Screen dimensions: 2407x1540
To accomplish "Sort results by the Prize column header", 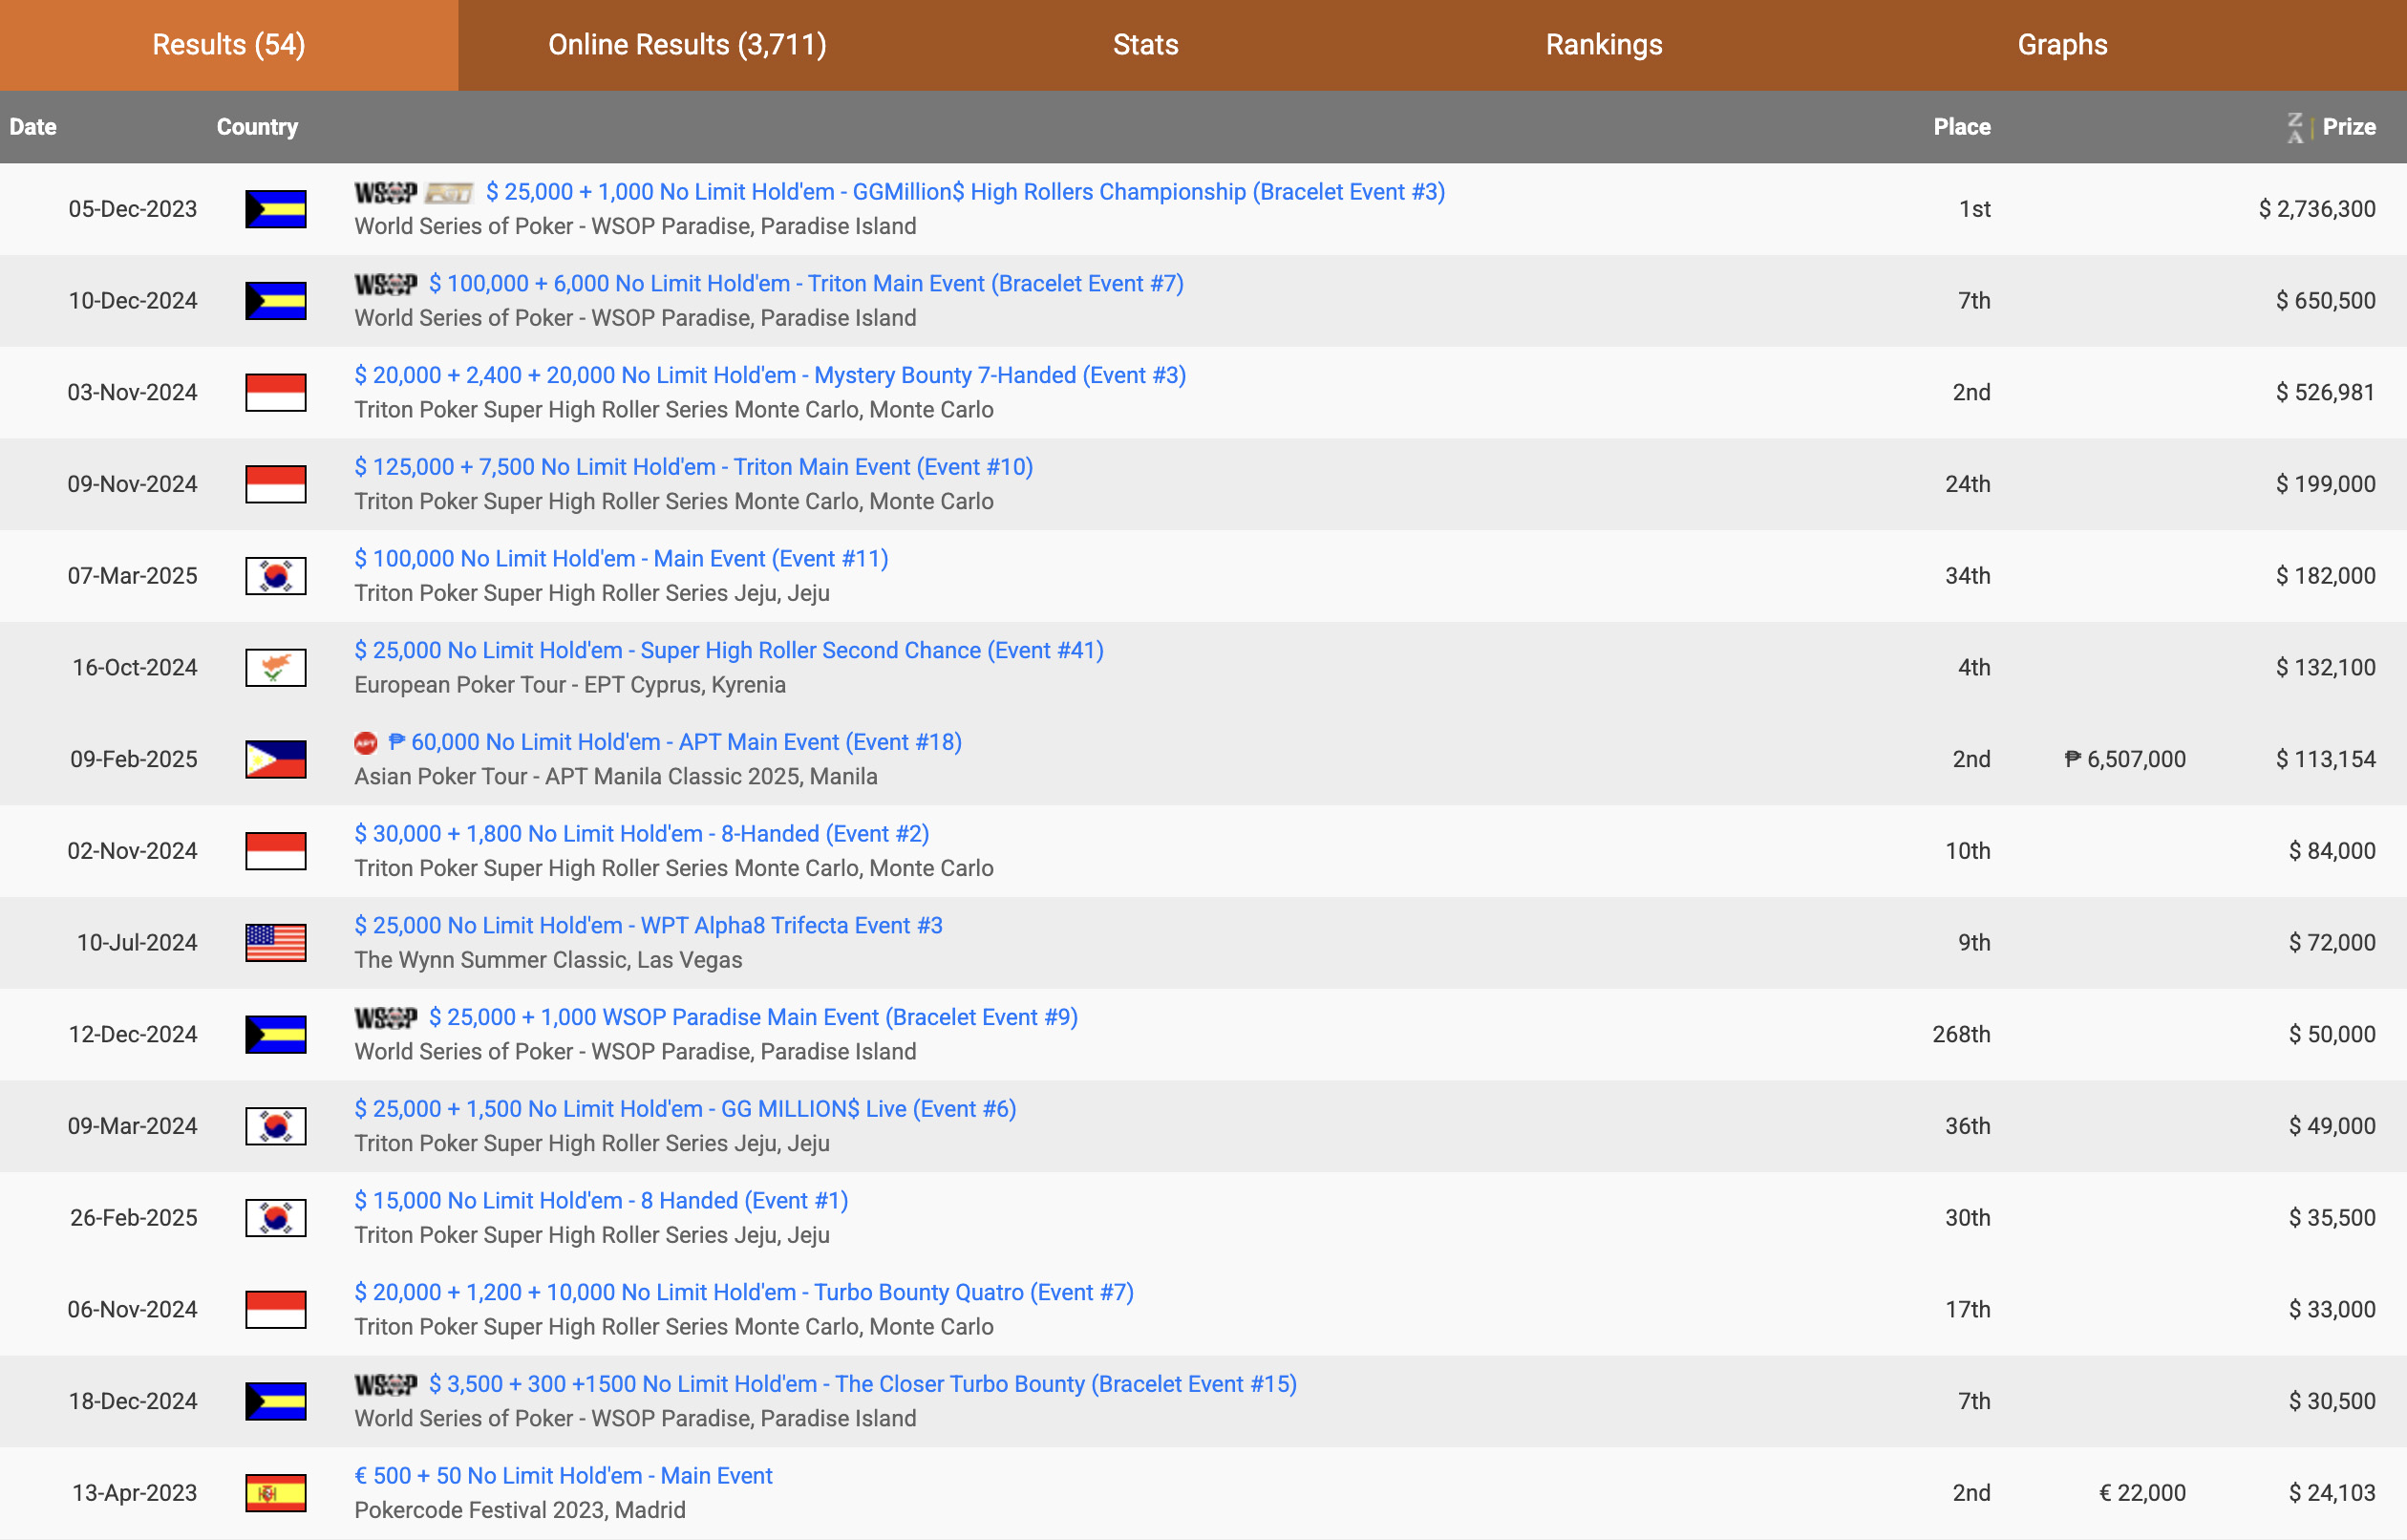I will tap(2349, 127).
